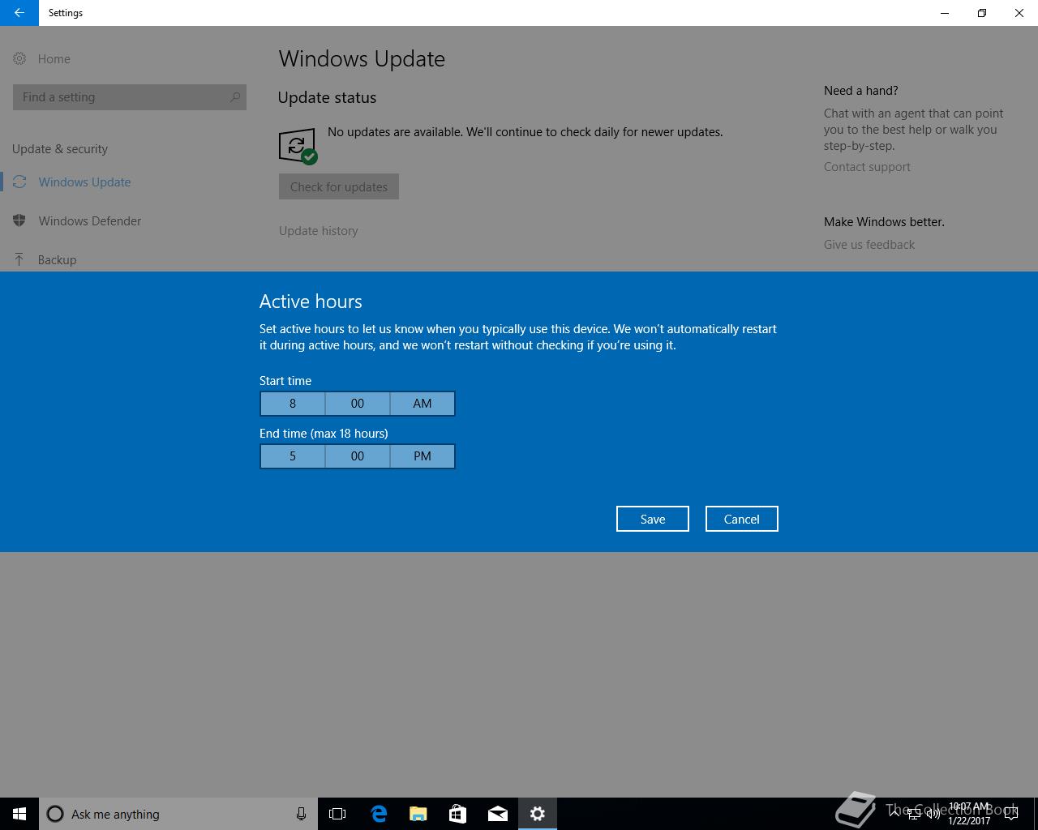This screenshot has width=1038, height=830.
Task: Open the Action Center notifications icon
Action: (1011, 814)
